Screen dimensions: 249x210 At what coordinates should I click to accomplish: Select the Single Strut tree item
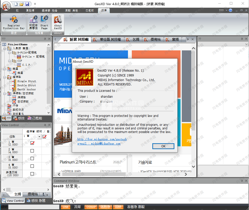[x=26, y=81]
